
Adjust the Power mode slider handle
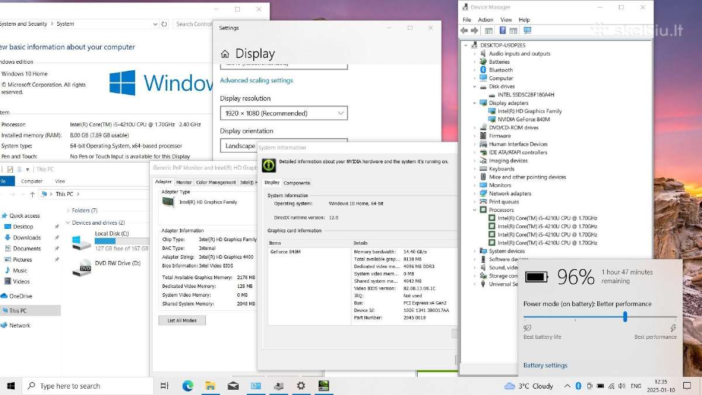[625, 317]
